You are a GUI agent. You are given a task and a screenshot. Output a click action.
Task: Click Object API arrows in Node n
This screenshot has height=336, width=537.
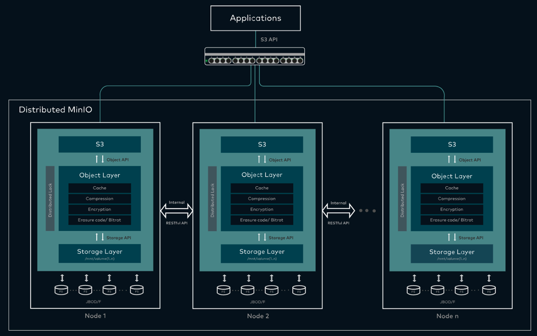pyautogui.click(x=452, y=159)
